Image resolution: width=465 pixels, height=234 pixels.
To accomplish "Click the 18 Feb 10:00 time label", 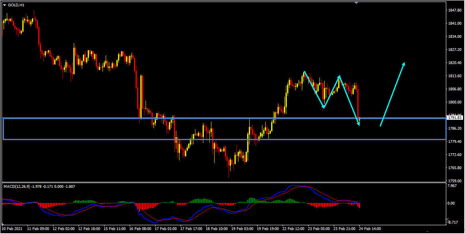I will pyautogui.click(x=217, y=229).
